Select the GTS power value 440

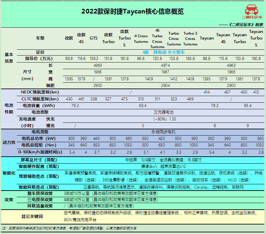point(96,139)
